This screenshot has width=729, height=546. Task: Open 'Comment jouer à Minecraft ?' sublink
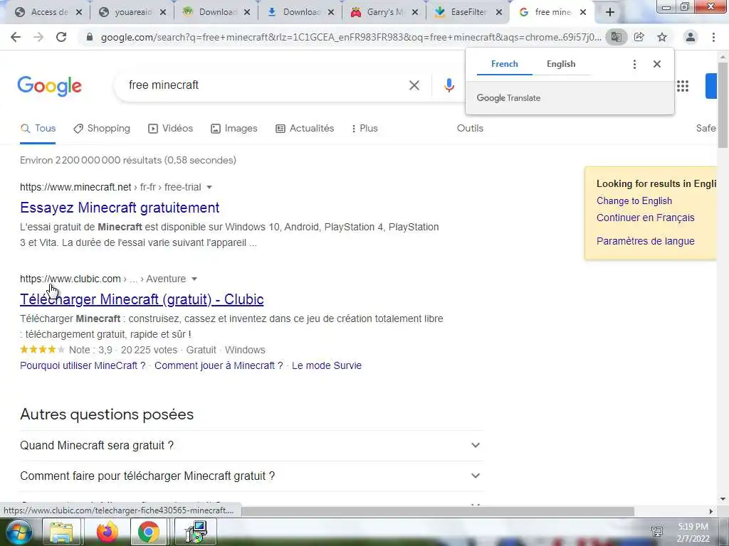coord(219,366)
